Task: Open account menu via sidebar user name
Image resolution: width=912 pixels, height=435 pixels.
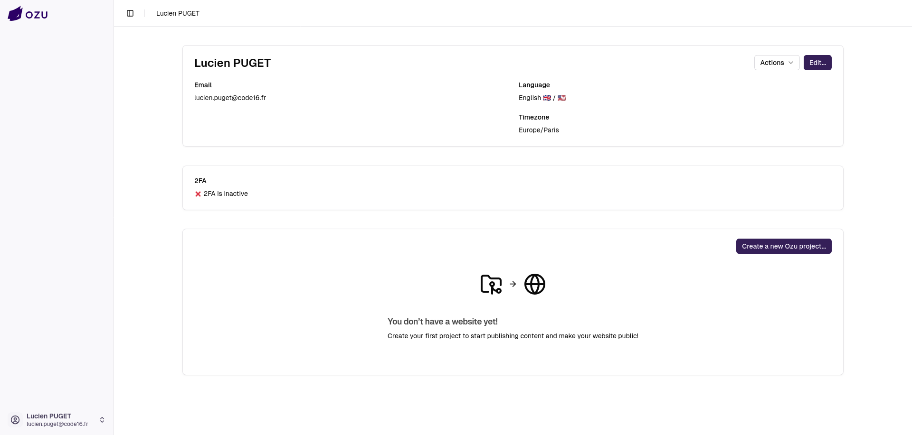Action: pyautogui.click(x=49, y=416)
